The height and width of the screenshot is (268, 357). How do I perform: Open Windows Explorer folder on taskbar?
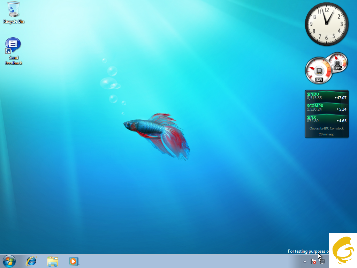click(53, 261)
